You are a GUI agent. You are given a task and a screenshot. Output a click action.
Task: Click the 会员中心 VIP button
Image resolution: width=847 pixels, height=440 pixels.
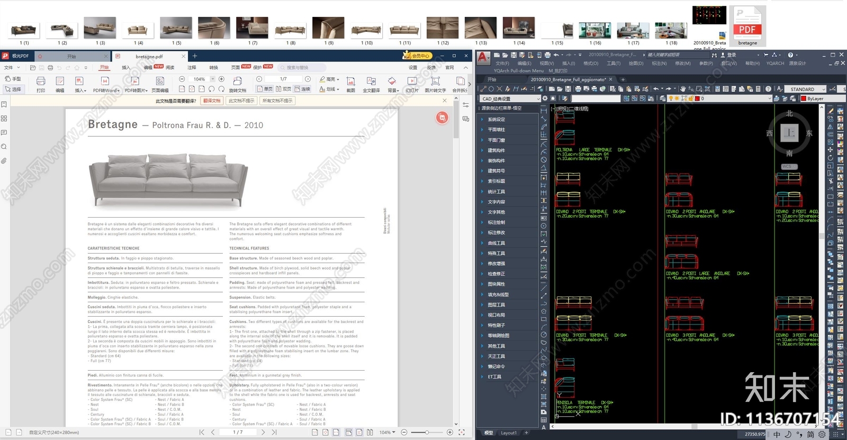417,56
